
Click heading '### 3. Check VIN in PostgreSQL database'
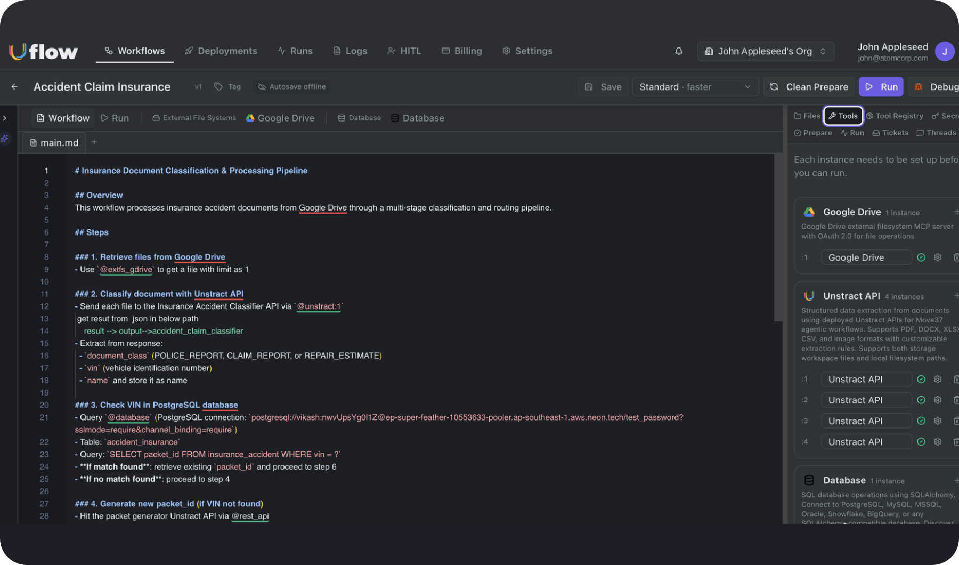pyautogui.click(x=157, y=405)
